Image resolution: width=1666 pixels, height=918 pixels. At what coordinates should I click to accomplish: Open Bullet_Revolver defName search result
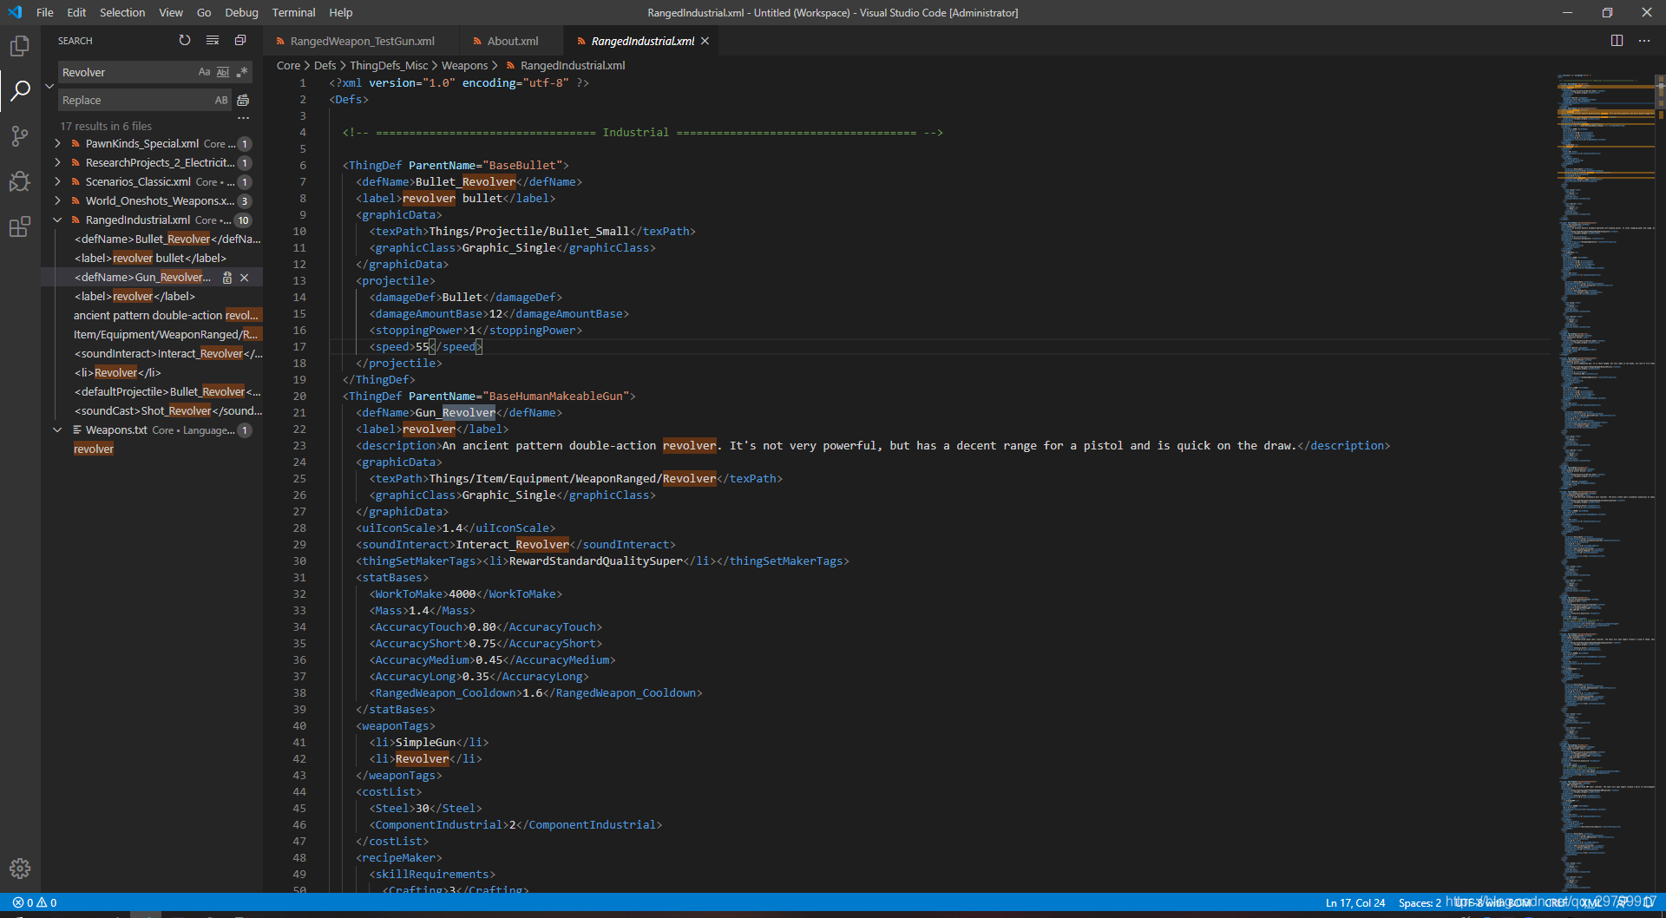point(167,239)
